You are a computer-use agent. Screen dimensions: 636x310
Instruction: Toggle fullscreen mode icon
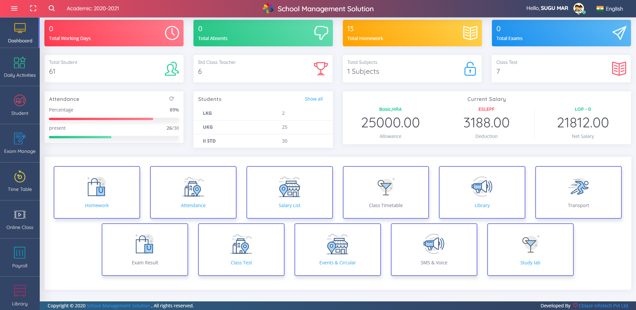33,9
